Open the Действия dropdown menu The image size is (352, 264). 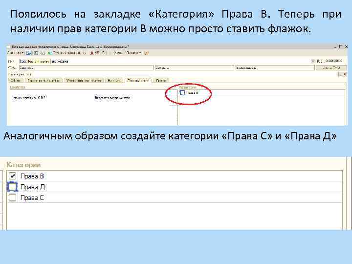(x=16, y=53)
